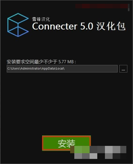This screenshot has width=133, height=164.
Task: Click the bottom row of pixelated watermark
Action: [x=100, y=156]
